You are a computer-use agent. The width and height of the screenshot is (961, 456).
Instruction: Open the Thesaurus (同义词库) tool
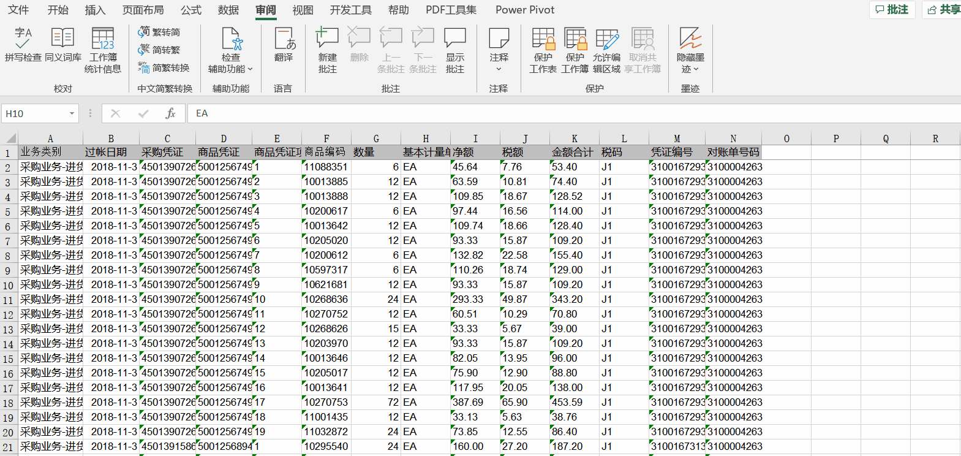[x=62, y=44]
